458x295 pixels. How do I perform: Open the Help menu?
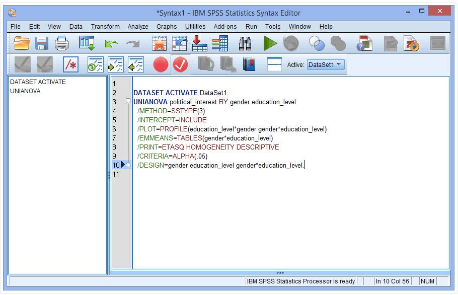(x=326, y=27)
